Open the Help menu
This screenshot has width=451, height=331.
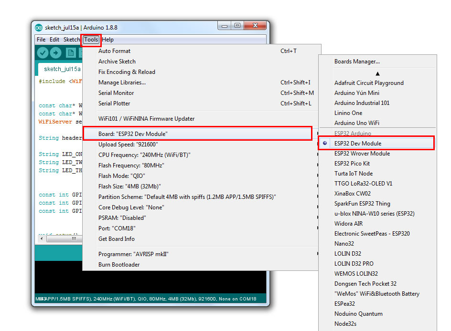108,40
